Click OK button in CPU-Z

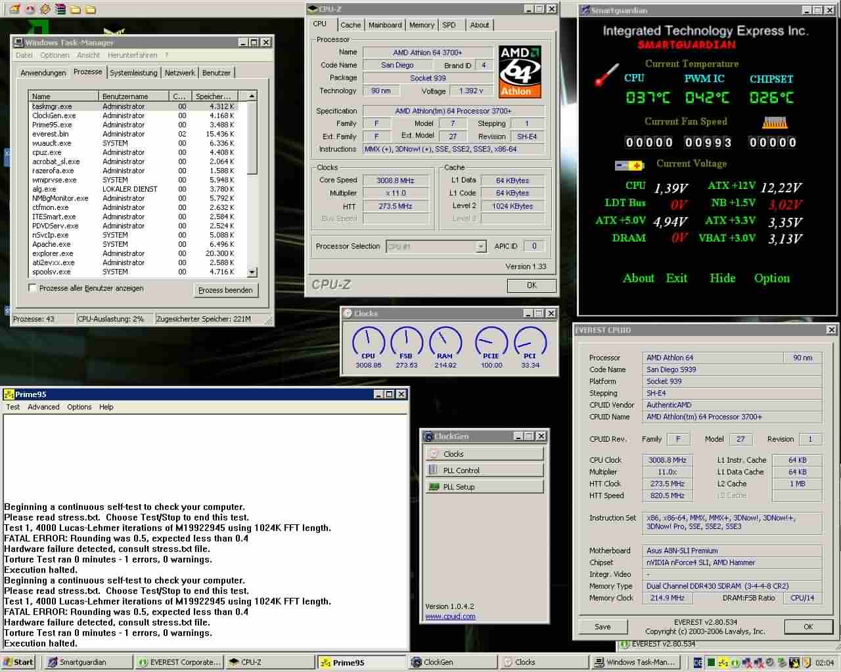point(532,285)
